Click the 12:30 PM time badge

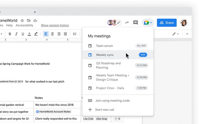(x=141, y=77)
